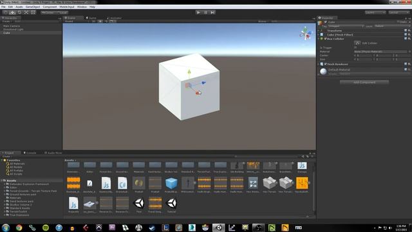Open Chrome from the taskbar

pos(19,227)
